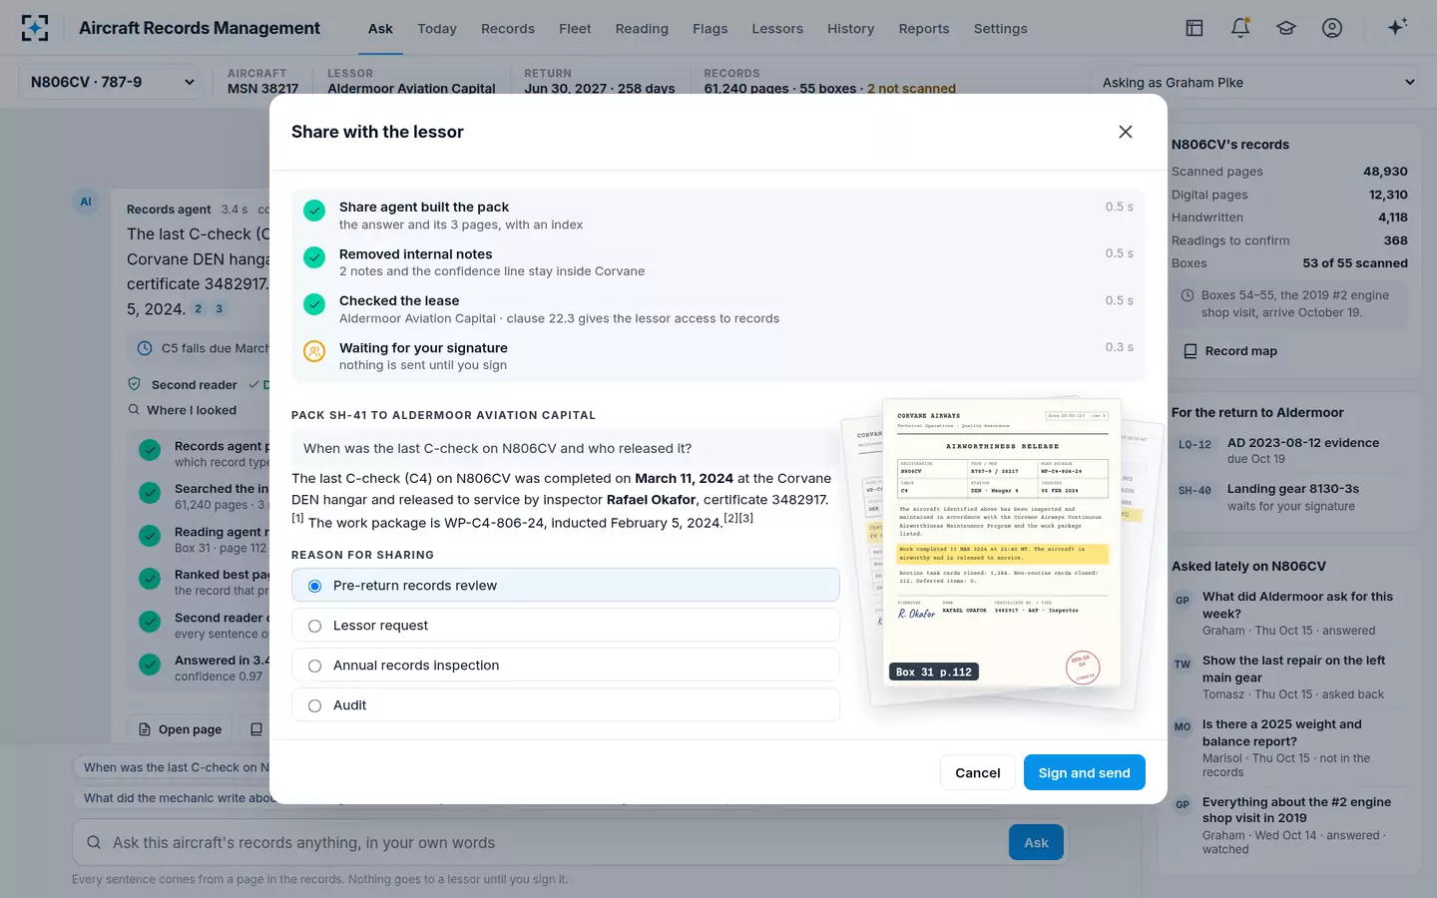Screen dimensions: 1437x898
Task: Click the release certificate page thumbnail
Action: [x=1002, y=545]
